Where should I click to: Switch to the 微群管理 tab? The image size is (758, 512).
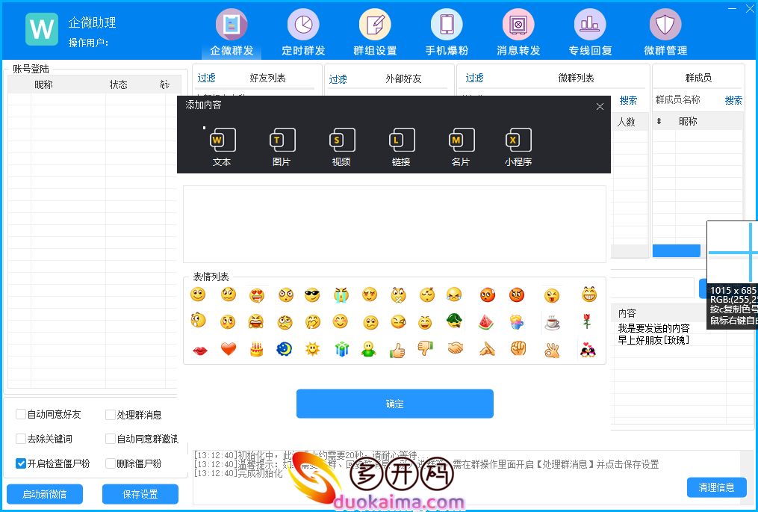click(665, 34)
